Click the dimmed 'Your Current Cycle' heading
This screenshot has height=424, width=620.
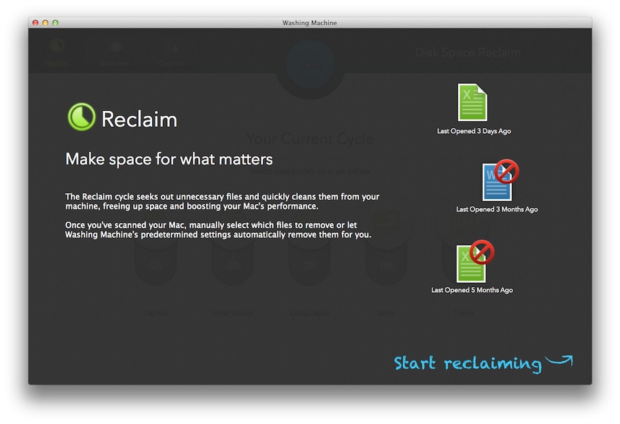pyautogui.click(x=310, y=139)
